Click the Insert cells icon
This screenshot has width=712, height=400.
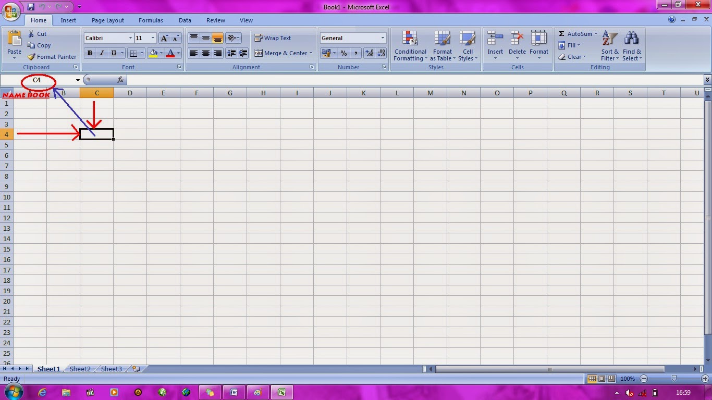pyautogui.click(x=495, y=38)
